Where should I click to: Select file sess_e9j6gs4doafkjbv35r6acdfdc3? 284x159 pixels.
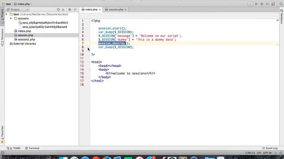tap(45, 23)
